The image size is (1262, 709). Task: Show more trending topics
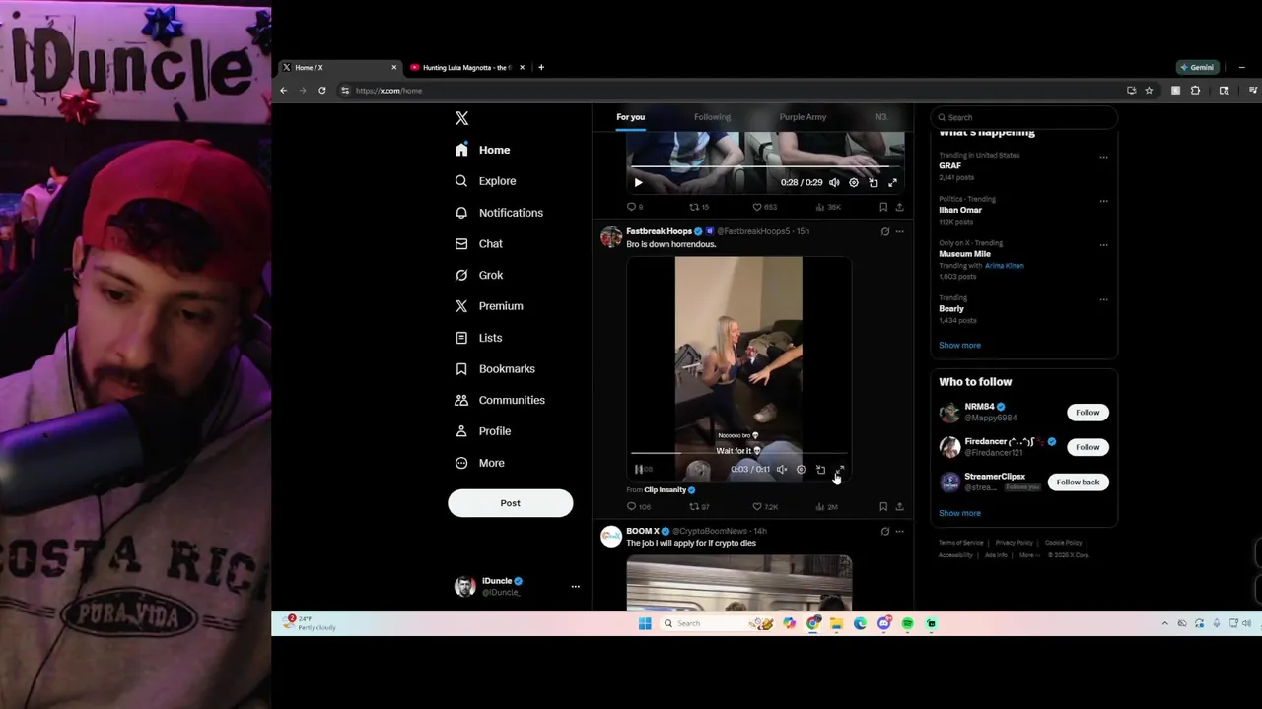click(959, 346)
